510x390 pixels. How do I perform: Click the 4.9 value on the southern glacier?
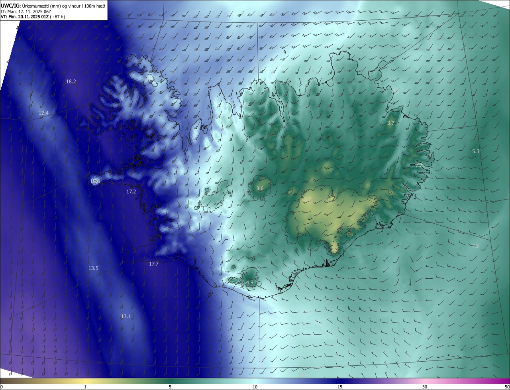tap(250, 283)
